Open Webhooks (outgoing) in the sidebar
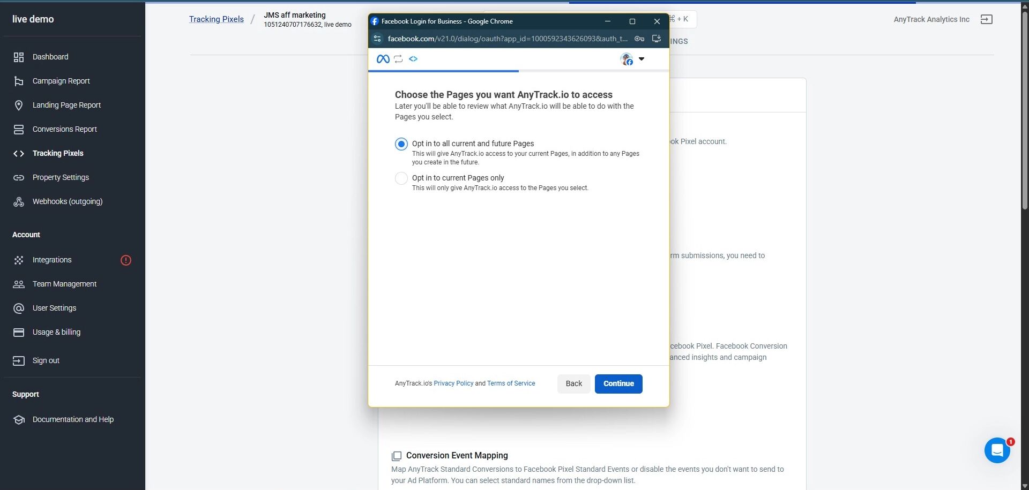This screenshot has width=1029, height=490. tap(68, 202)
